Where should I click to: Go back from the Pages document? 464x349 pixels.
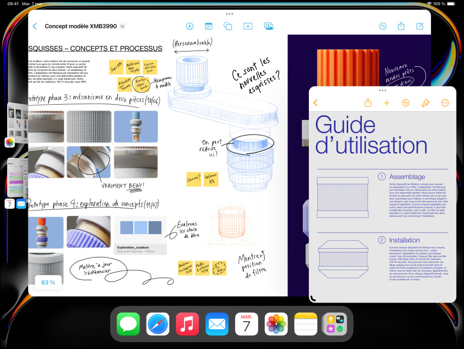pyautogui.click(x=316, y=103)
